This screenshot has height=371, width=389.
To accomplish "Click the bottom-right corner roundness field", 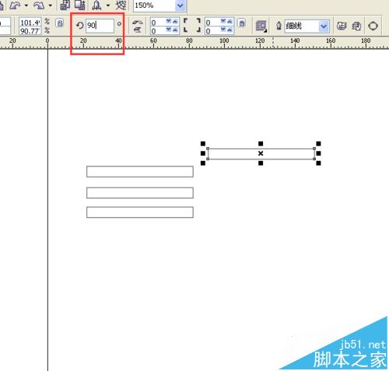I will 212,31.
